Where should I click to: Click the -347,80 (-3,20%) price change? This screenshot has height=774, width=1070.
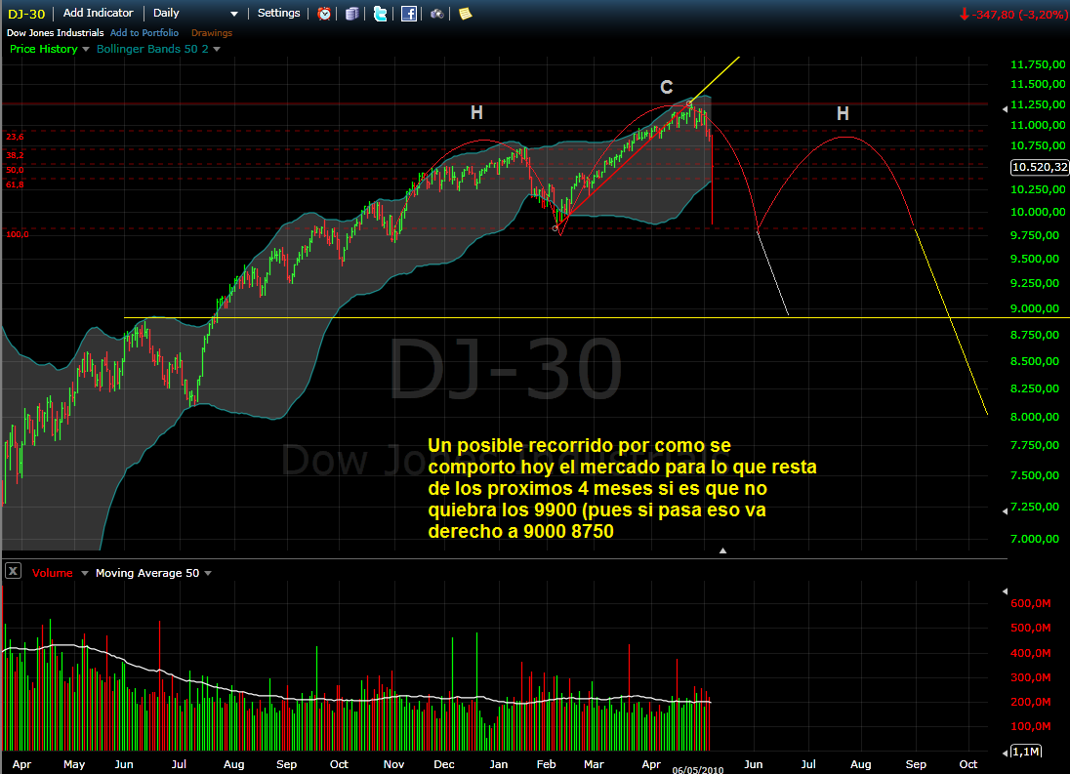click(1013, 15)
